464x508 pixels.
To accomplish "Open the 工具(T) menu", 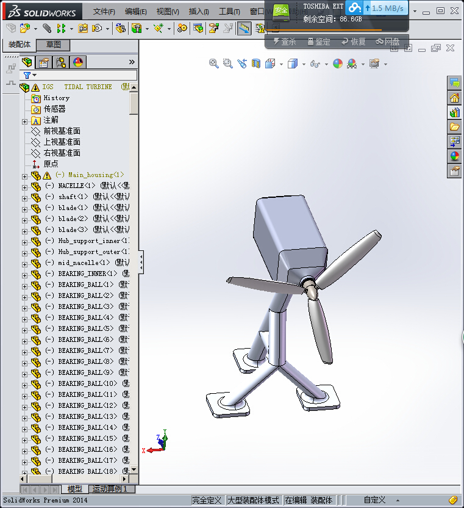I will coord(229,12).
